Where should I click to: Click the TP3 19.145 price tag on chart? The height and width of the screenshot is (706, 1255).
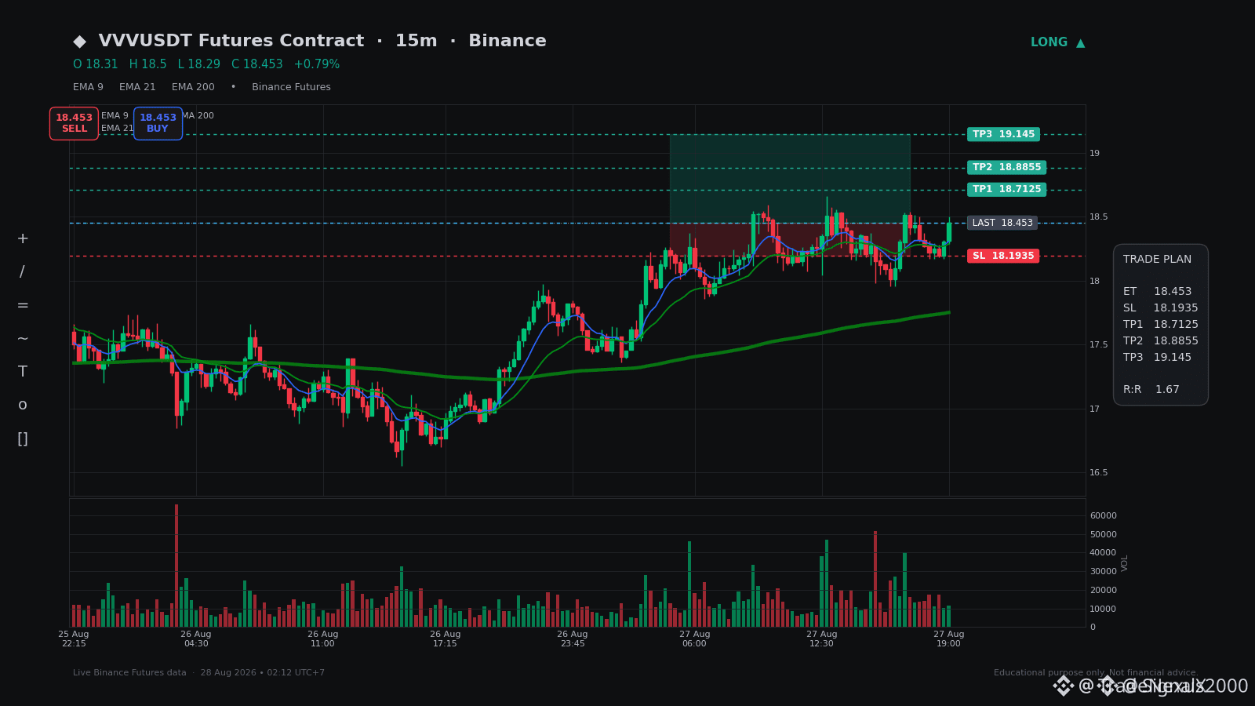pyautogui.click(x=1003, y=134)
